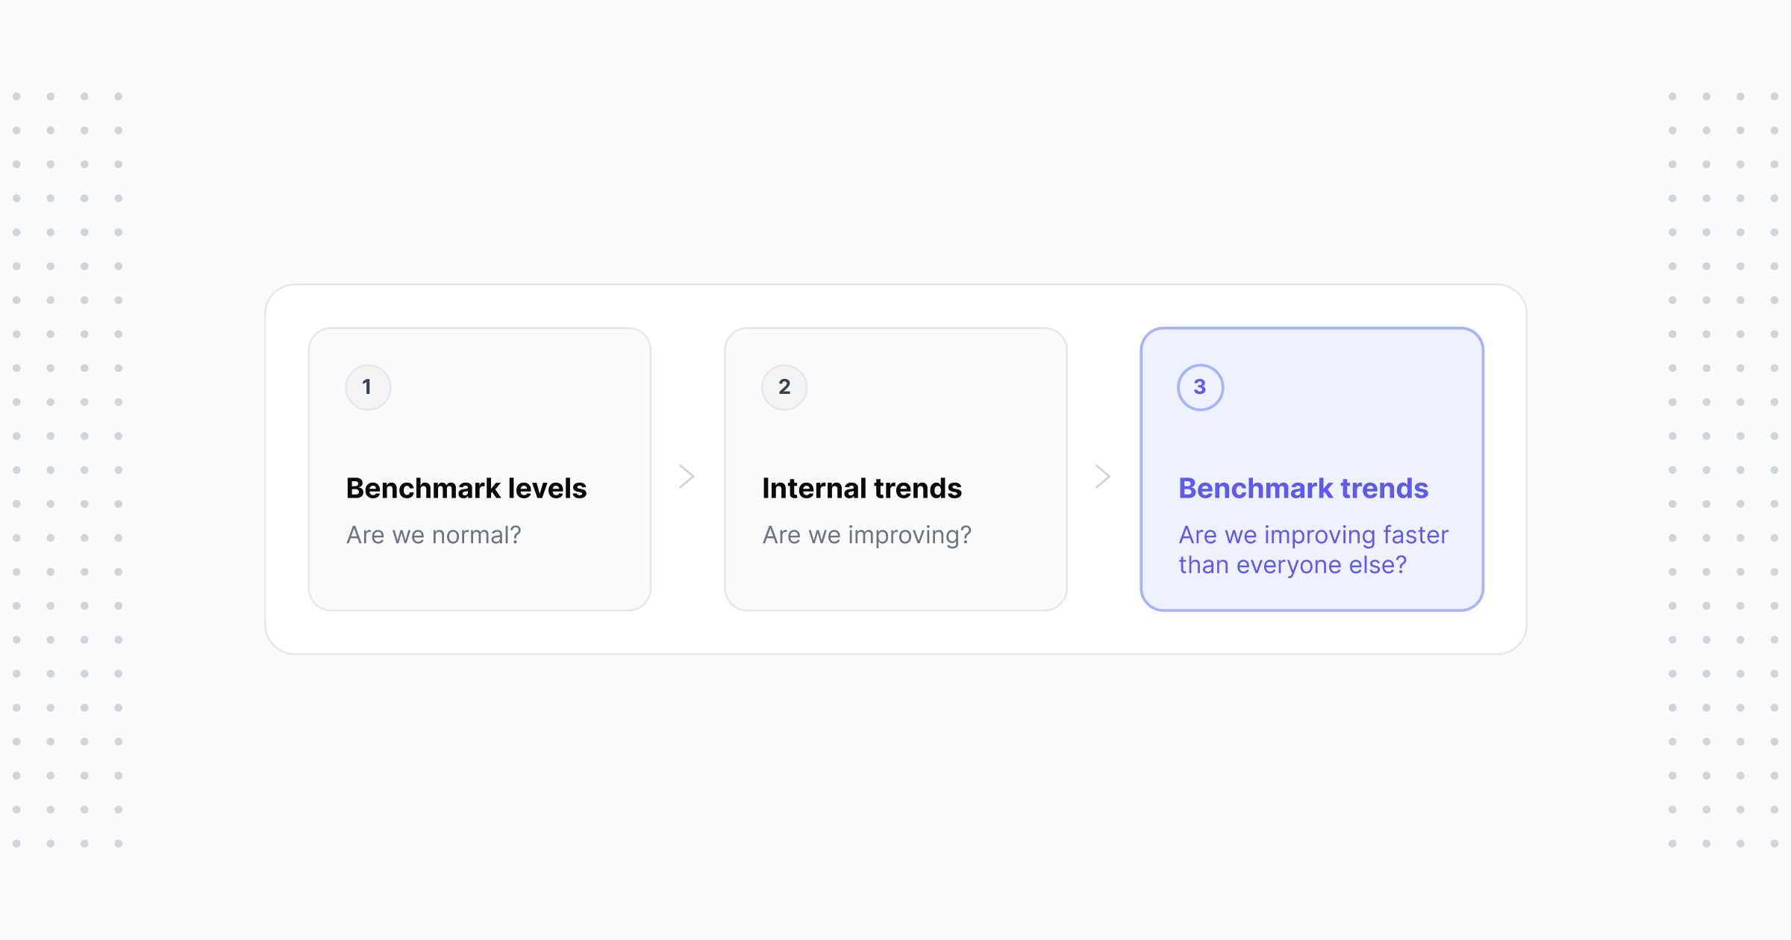1791x940 pixels.
Task: Click the step 2 number badge
Action: (784, 387)
